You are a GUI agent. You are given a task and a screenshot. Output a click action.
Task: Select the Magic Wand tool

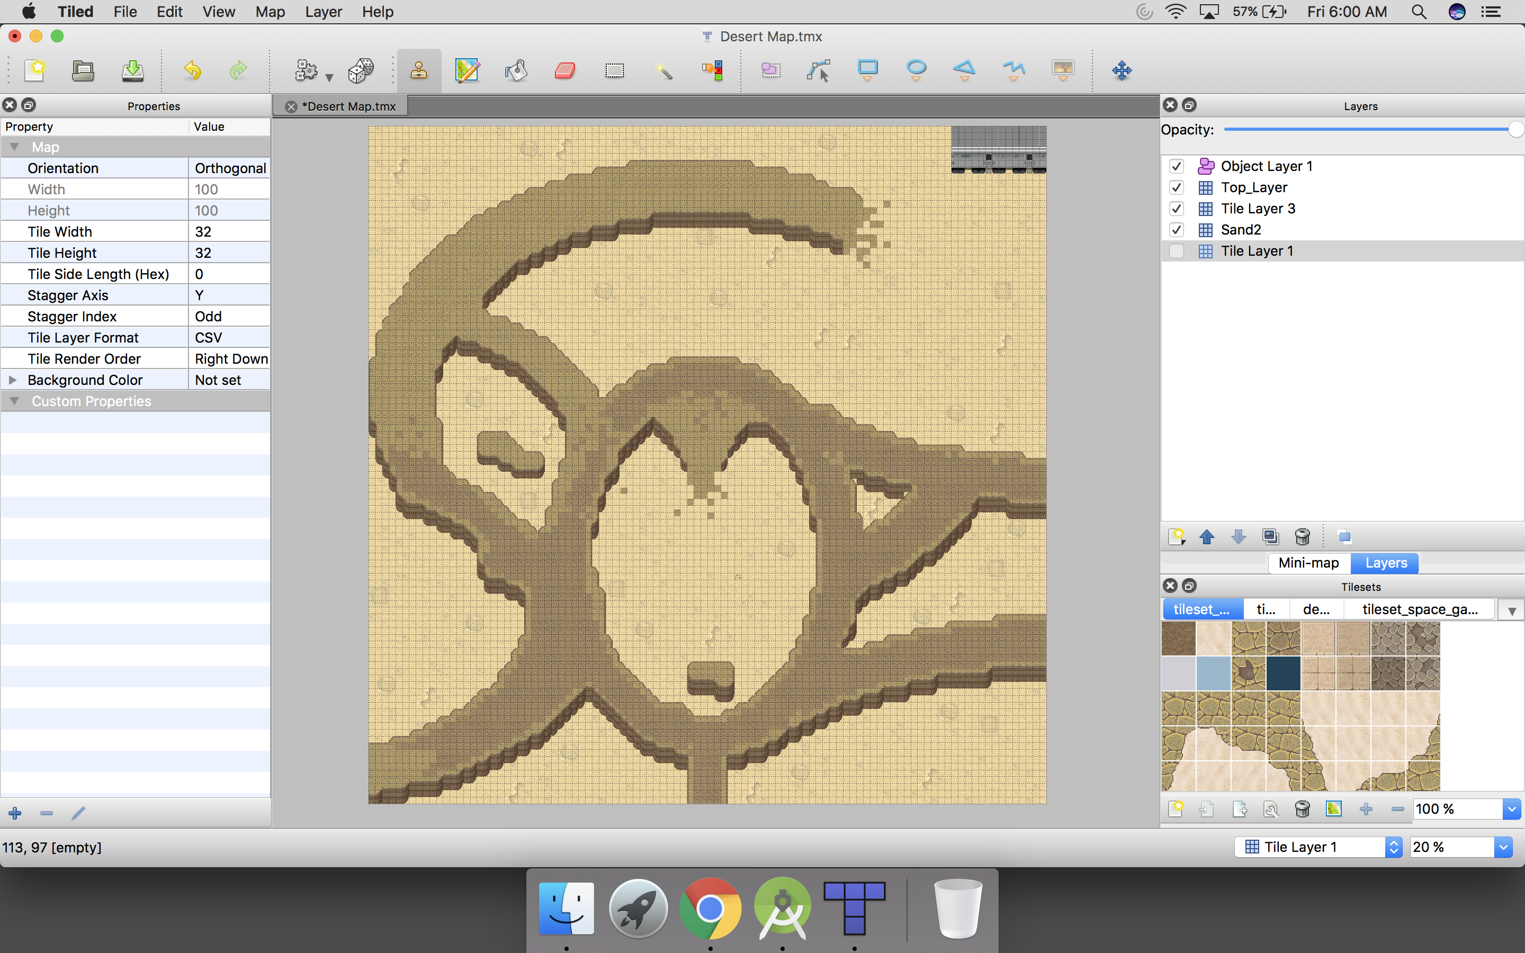[x=663, y=70]
